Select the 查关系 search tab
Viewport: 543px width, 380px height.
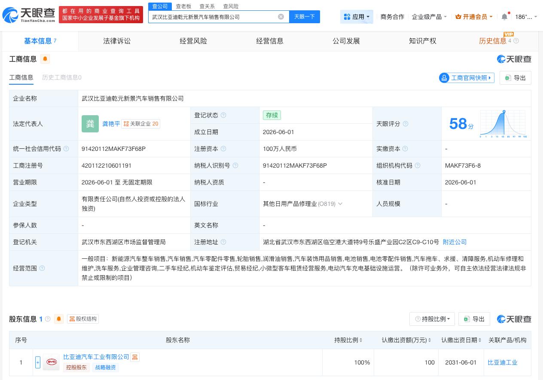[x=207, y=6]
